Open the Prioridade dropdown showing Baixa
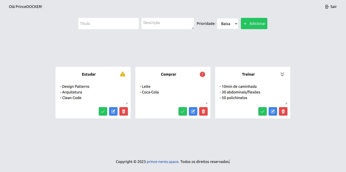Screen dimensions: 346x172 (227, 24)
